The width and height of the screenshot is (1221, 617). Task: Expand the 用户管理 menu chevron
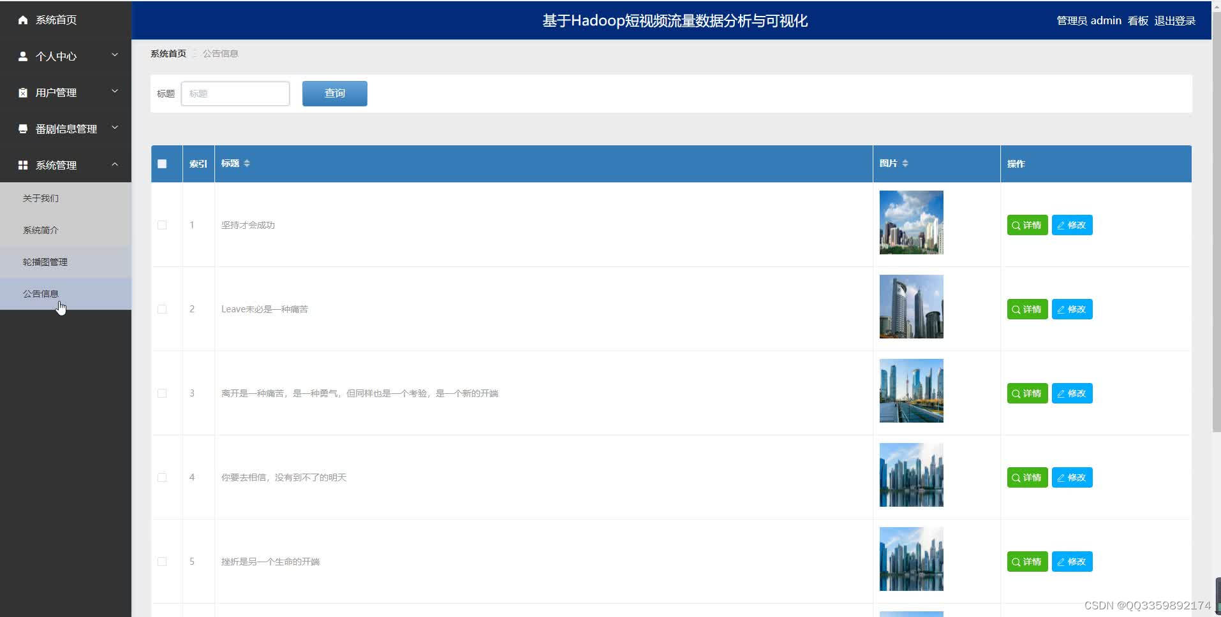tap(115, 91)
